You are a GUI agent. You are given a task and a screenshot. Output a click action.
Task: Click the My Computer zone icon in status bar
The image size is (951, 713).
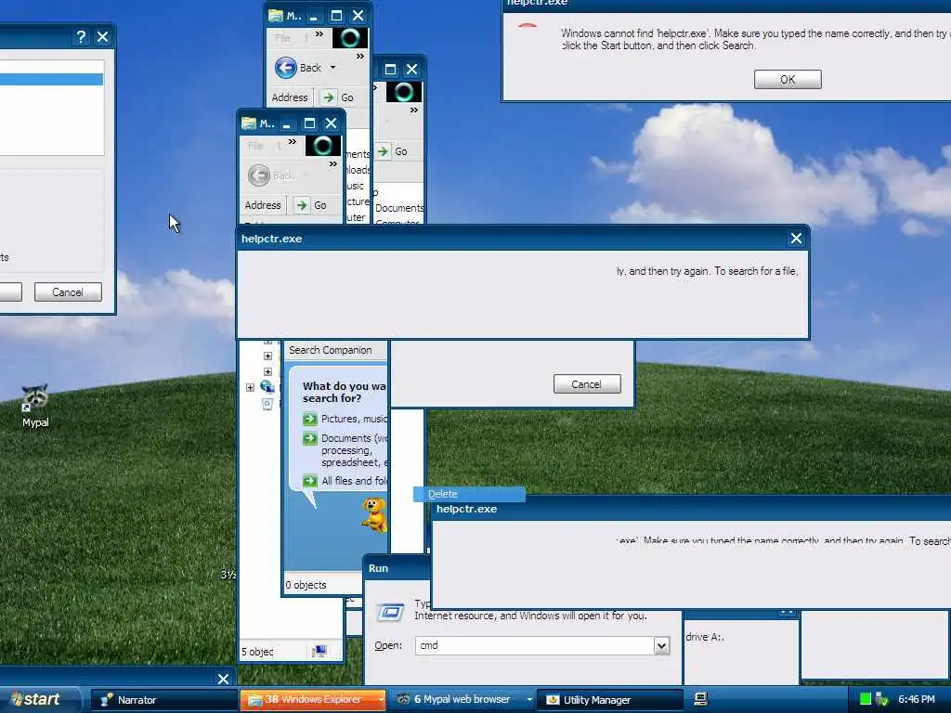(319, 652)
